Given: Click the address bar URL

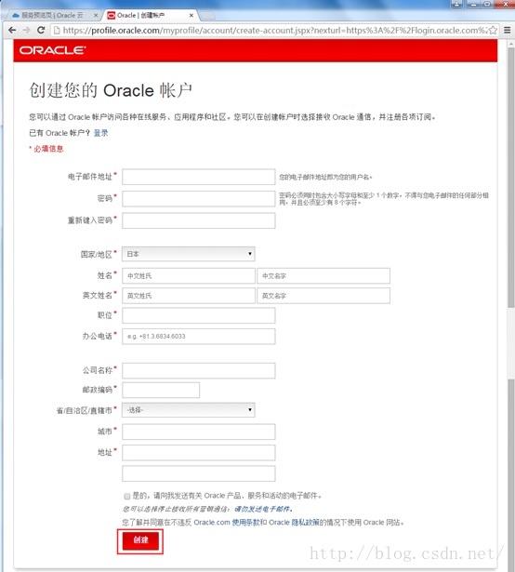Looking at the screenshot, I should pos(273,30).
